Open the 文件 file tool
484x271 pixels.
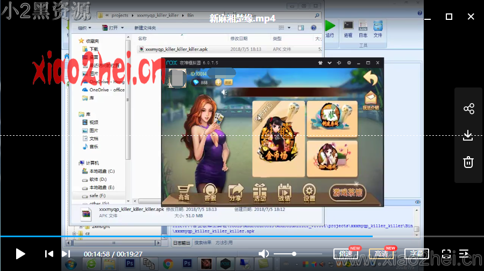pyautogui.click(x=378, y=30)
